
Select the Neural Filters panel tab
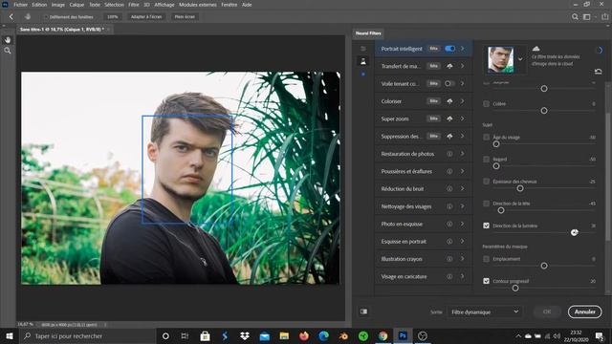coord(368,33)
